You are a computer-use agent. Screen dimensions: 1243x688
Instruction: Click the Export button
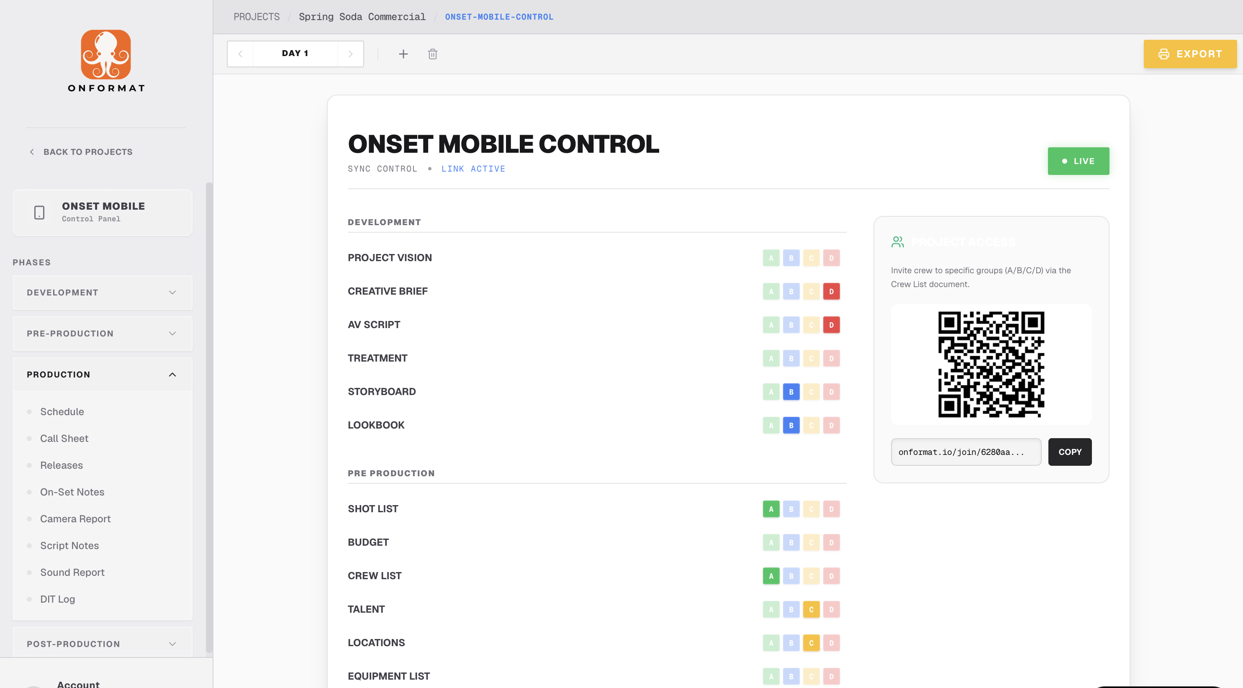tap(1189, 54)
